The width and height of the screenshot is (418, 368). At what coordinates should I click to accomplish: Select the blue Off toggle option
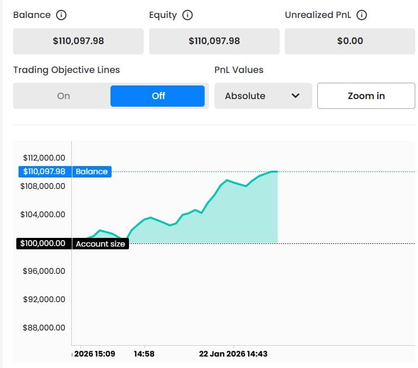158,96
